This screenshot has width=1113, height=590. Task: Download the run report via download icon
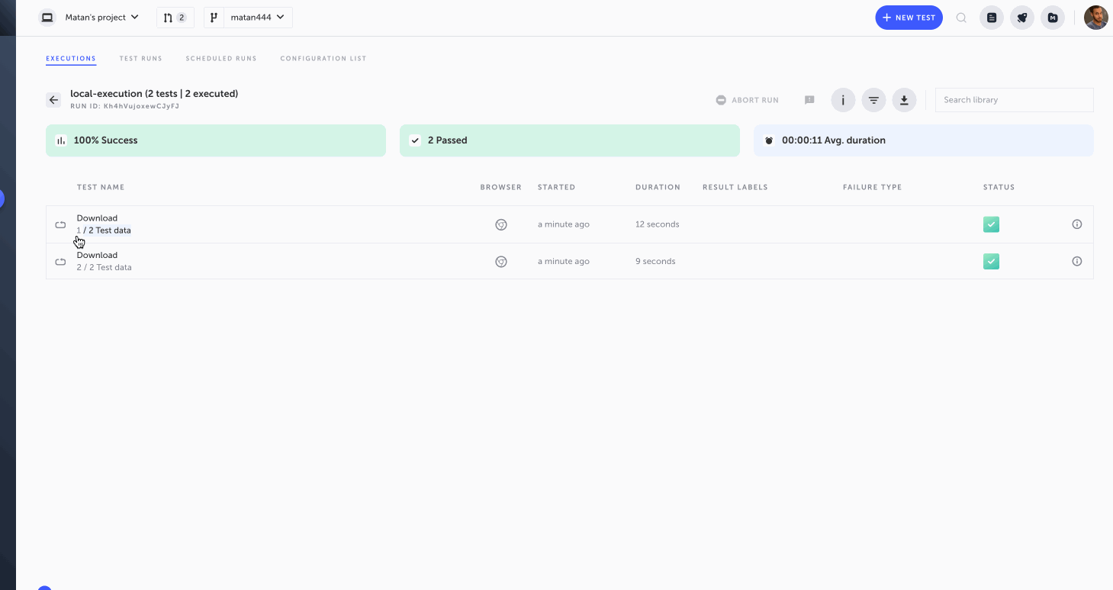pyautogui.click(x=903, y=99)
